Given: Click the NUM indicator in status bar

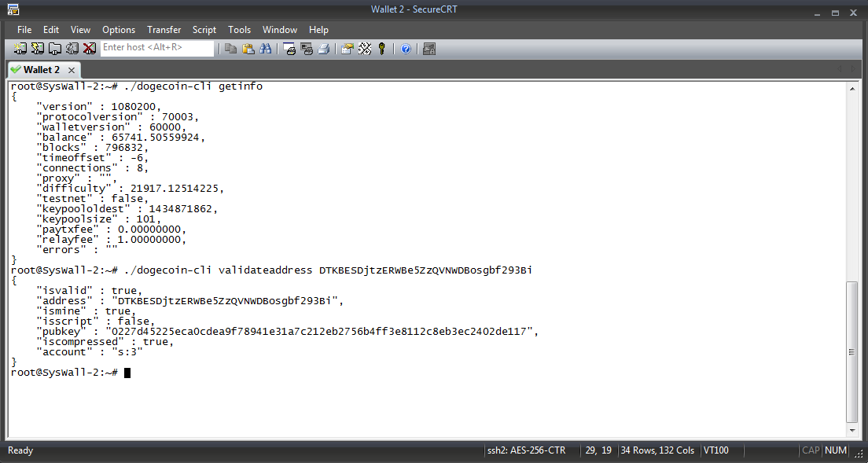Looking at the screenshot, I should coord(835,451).
